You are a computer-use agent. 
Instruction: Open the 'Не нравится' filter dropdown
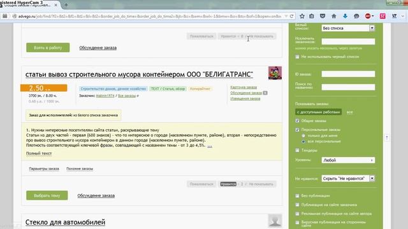[348, 178]
